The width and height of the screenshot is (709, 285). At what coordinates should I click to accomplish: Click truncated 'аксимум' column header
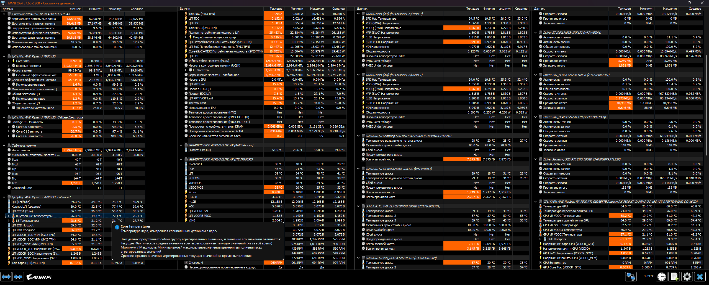[505, 9]
